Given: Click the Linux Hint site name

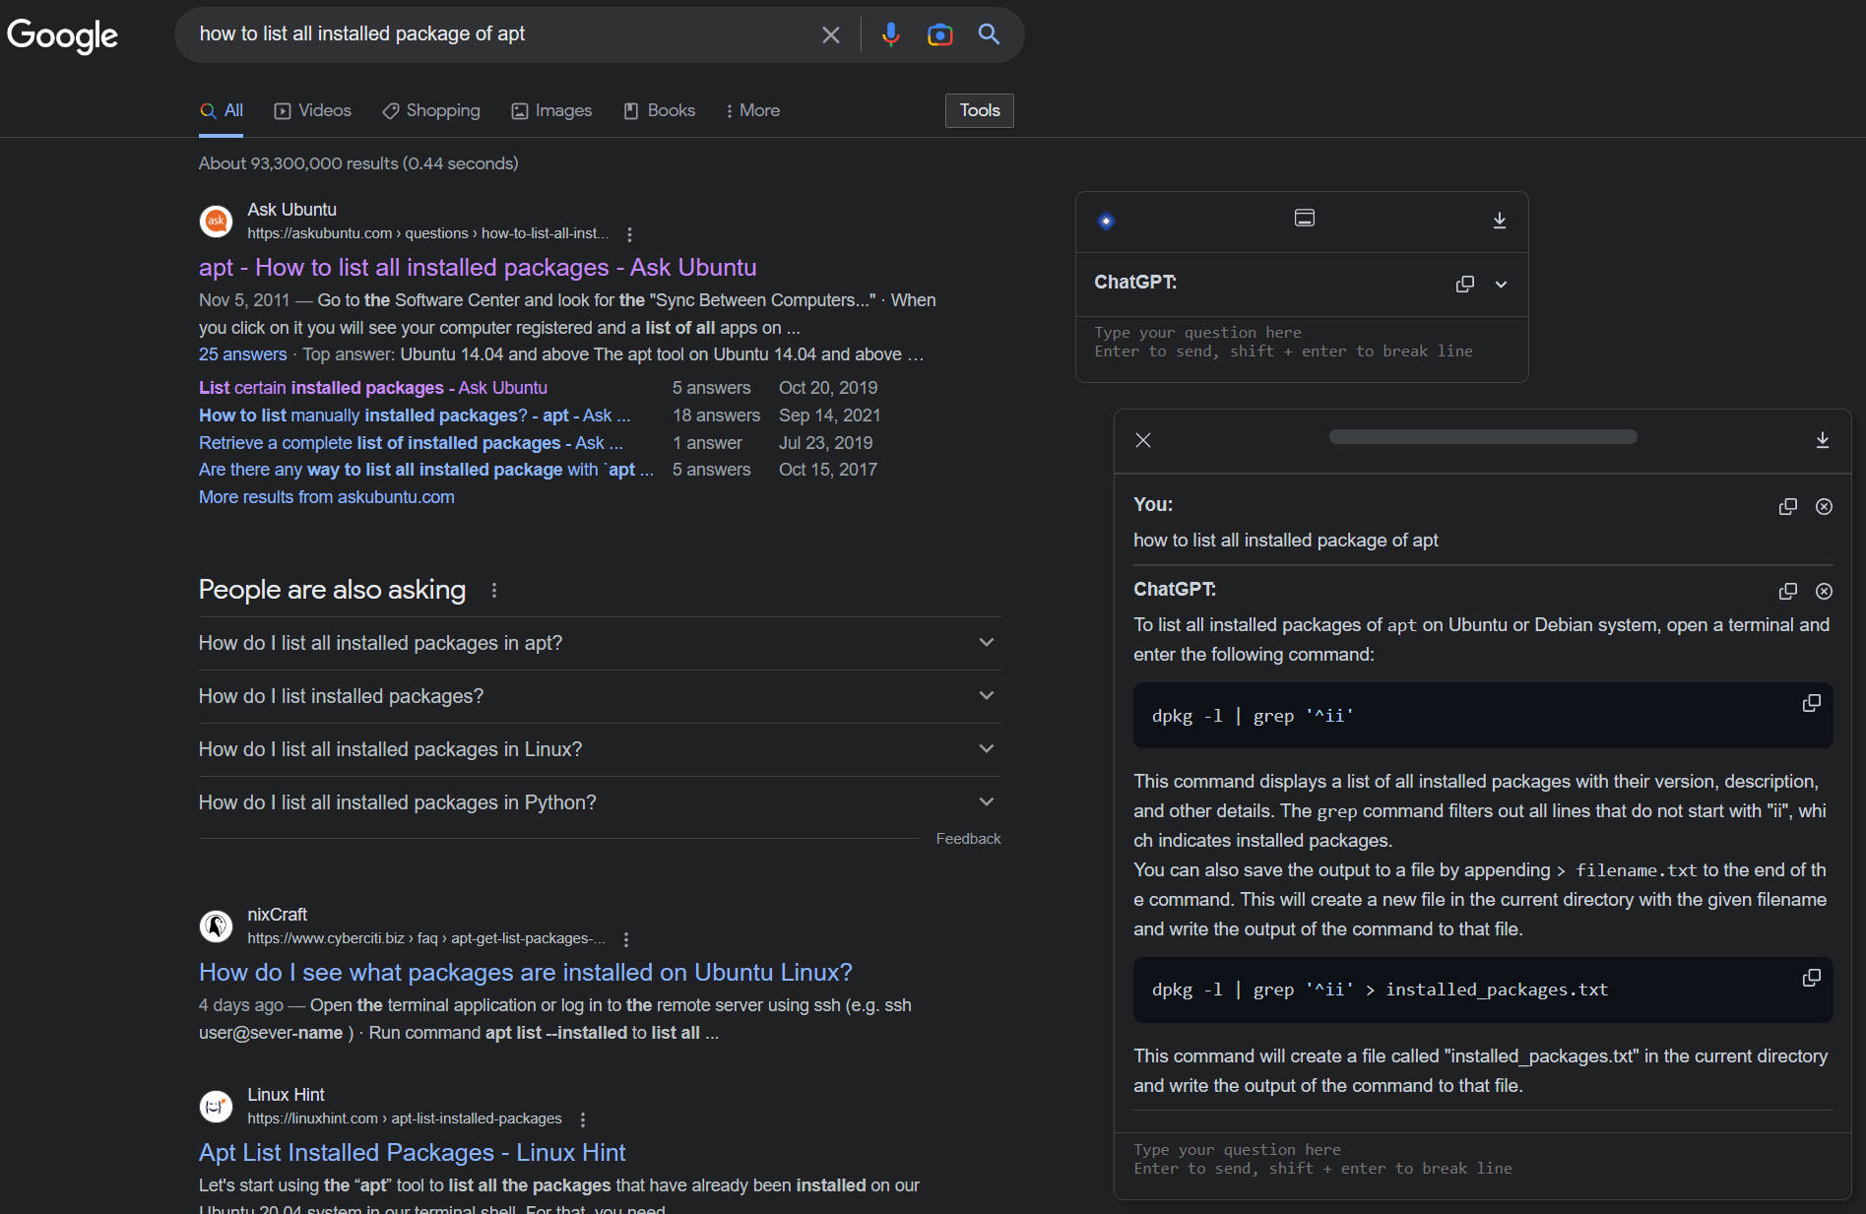Looking at the screenshot, I should click(286, 1095).
